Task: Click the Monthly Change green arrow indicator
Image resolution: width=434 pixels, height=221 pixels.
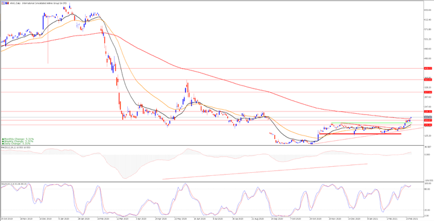Action: [3, 139]
